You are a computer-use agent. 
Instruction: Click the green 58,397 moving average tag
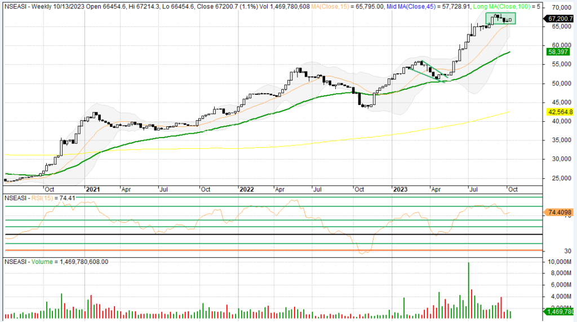(x=556, y=51)
